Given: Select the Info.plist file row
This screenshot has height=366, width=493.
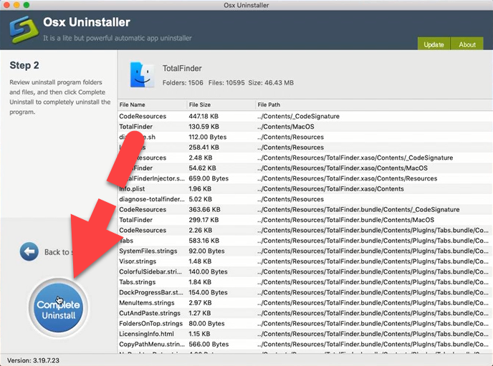Looking at the screenshot, I should (305, 189).
